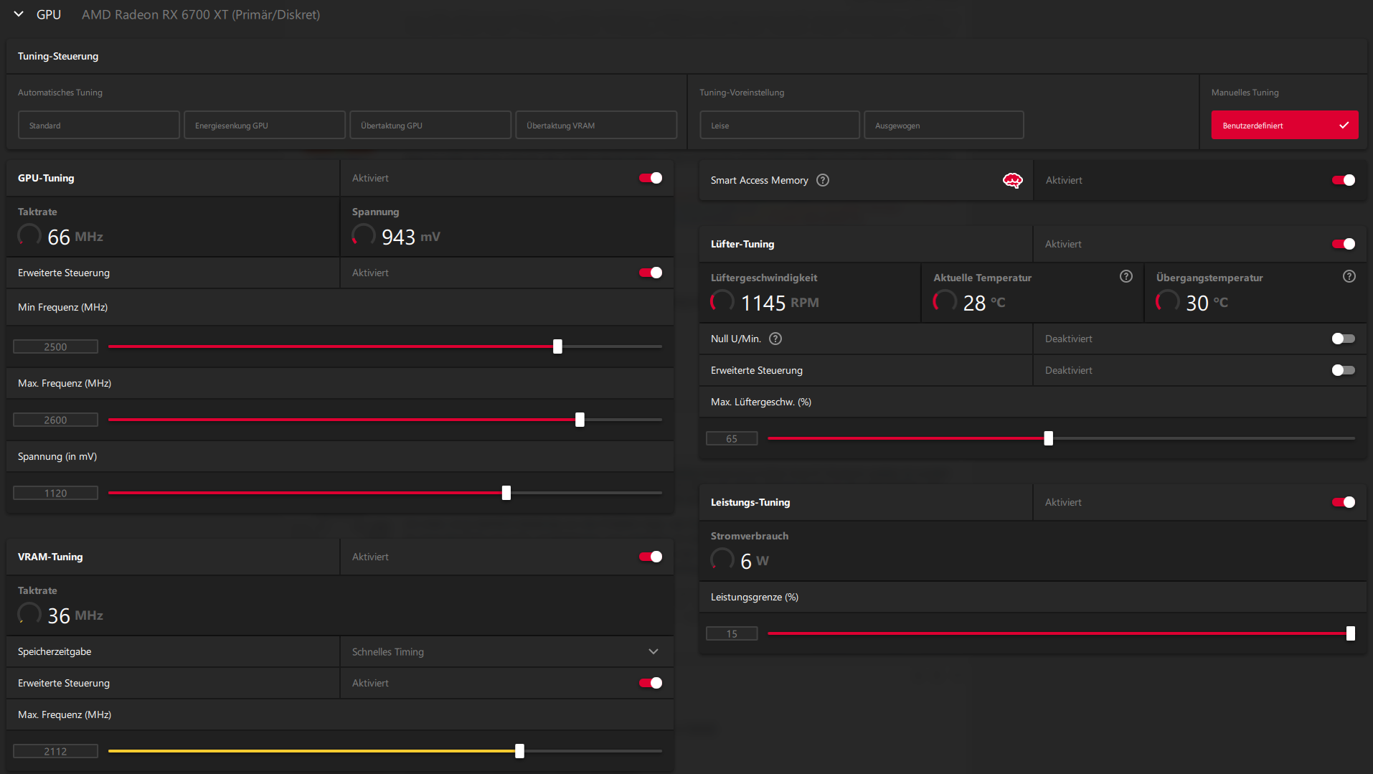1373x774 pixels.
Task: Click the Leistungsgrenze value field
Action: tap(732, 633)
